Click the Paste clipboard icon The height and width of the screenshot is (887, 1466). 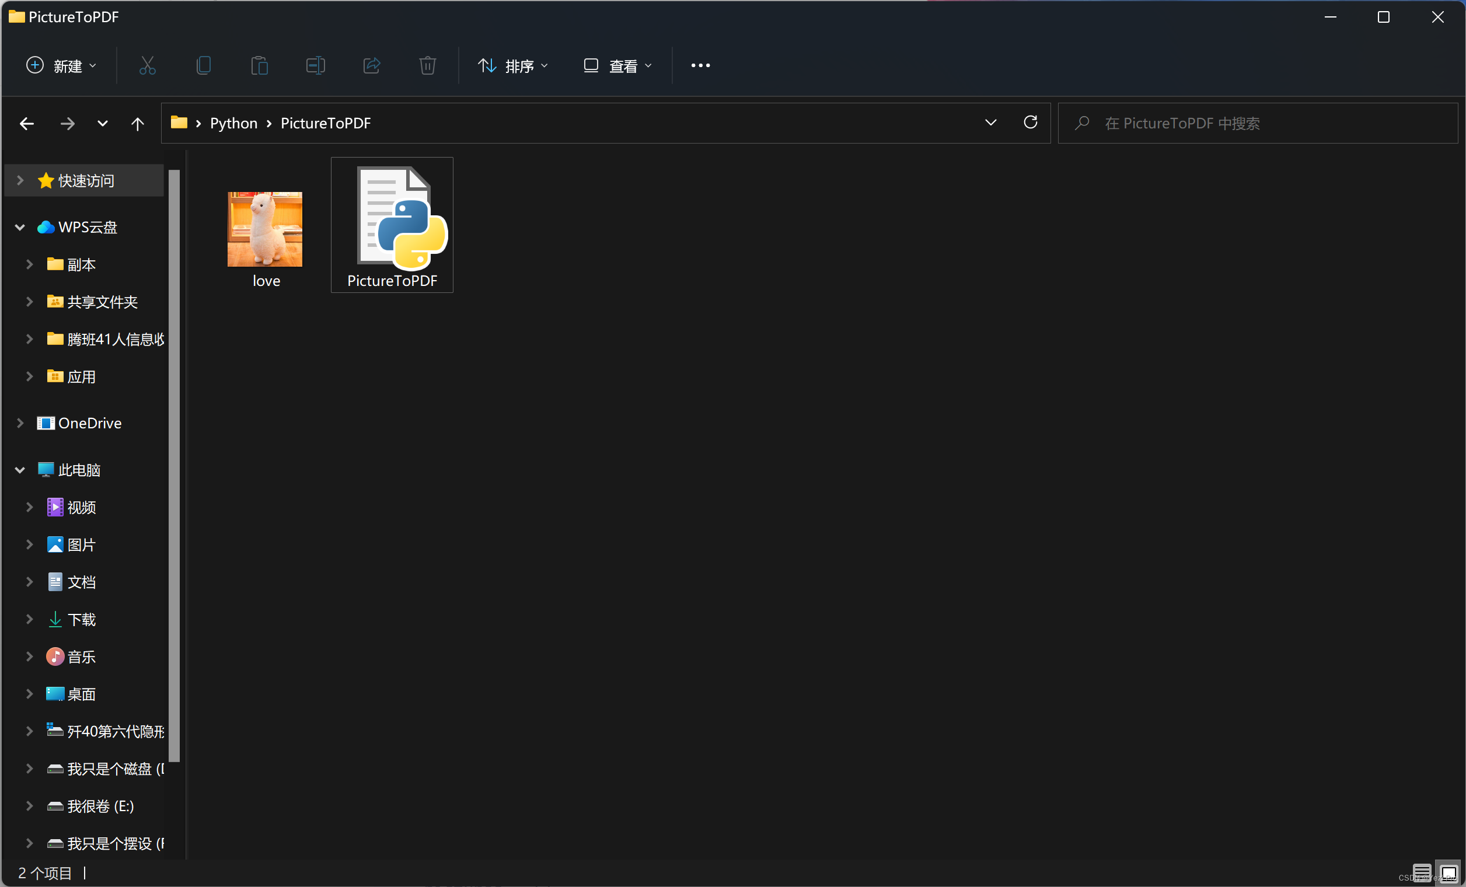tap(259, 65)
